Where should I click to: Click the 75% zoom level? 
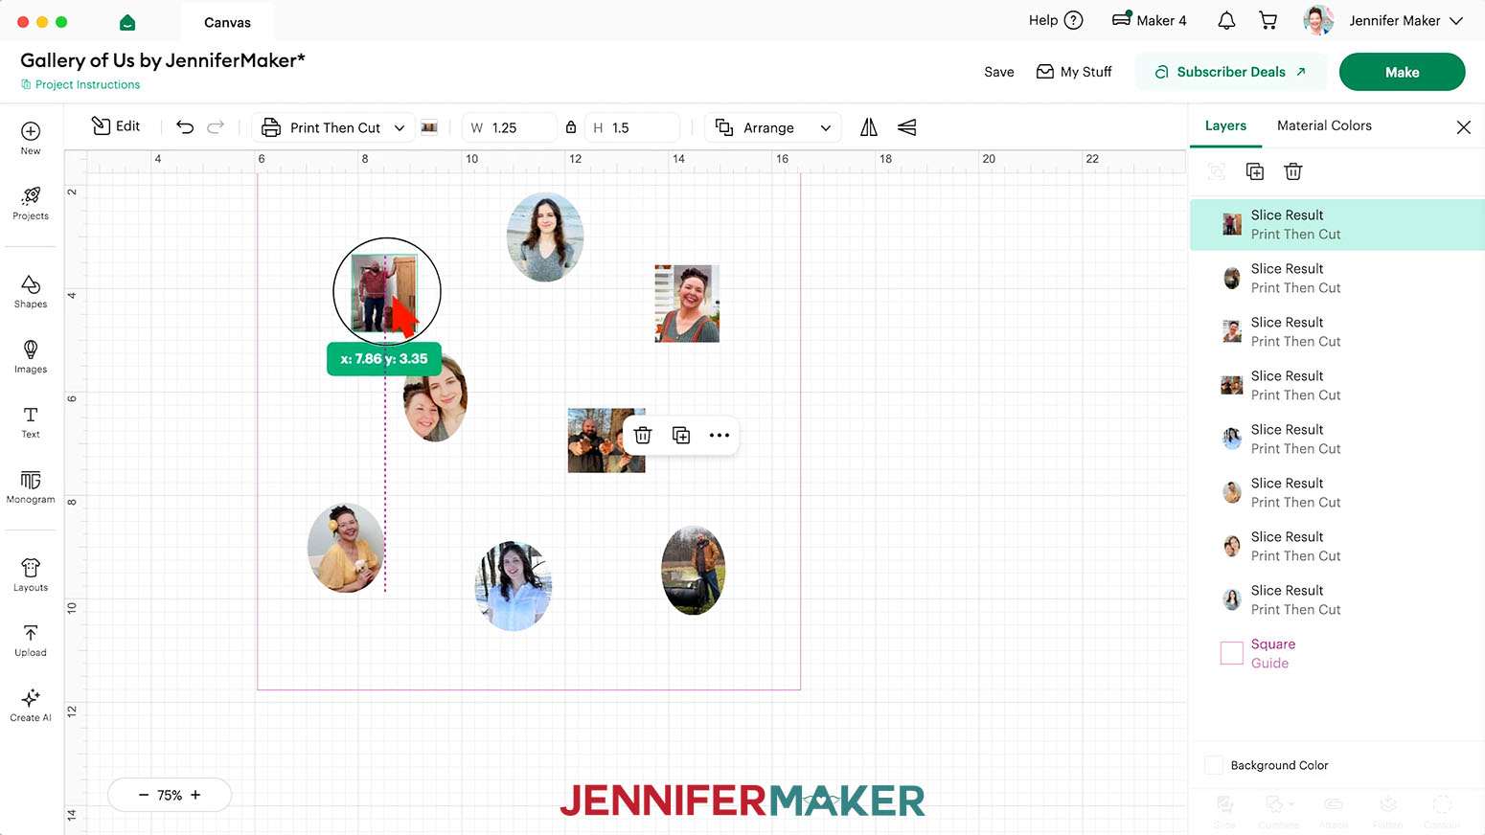click(x=170, y=795)
